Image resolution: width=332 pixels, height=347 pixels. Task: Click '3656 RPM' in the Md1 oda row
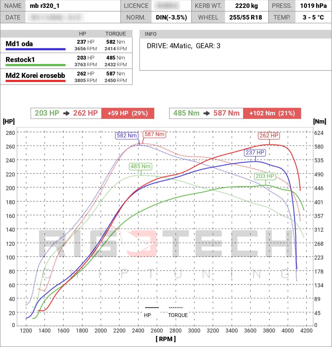pos(86,49)
